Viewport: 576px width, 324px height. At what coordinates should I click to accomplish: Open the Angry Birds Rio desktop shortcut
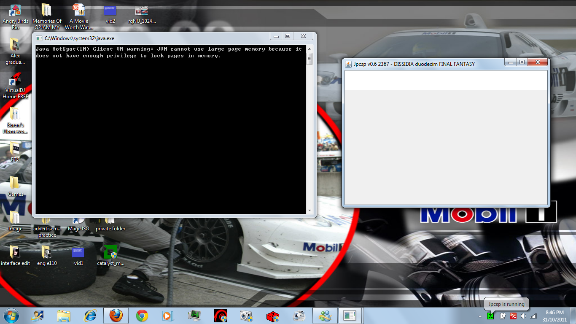coord(15,16)
